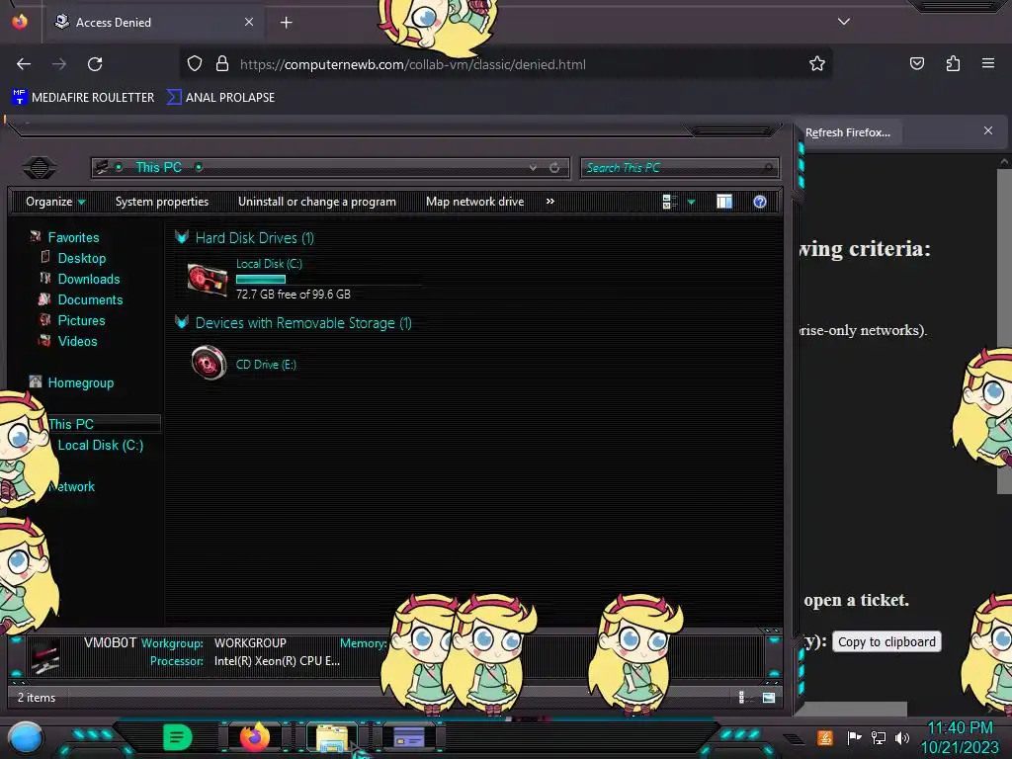Image resolution: width=1012 pixels, height=759 pixels.
Task: Open network tray icon
Action: 879,737
